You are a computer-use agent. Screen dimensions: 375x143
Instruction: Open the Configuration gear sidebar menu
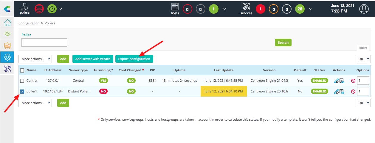[7, 57]
